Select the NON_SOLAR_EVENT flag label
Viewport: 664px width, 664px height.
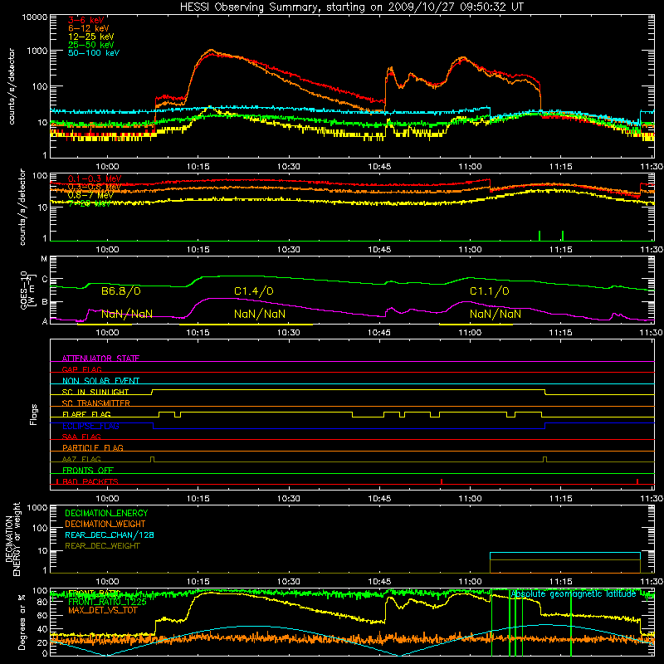coord(100,381)
